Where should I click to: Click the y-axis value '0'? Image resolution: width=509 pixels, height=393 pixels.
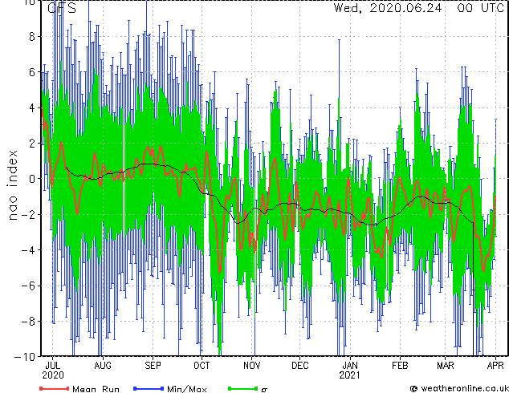[x=32, y=179]
